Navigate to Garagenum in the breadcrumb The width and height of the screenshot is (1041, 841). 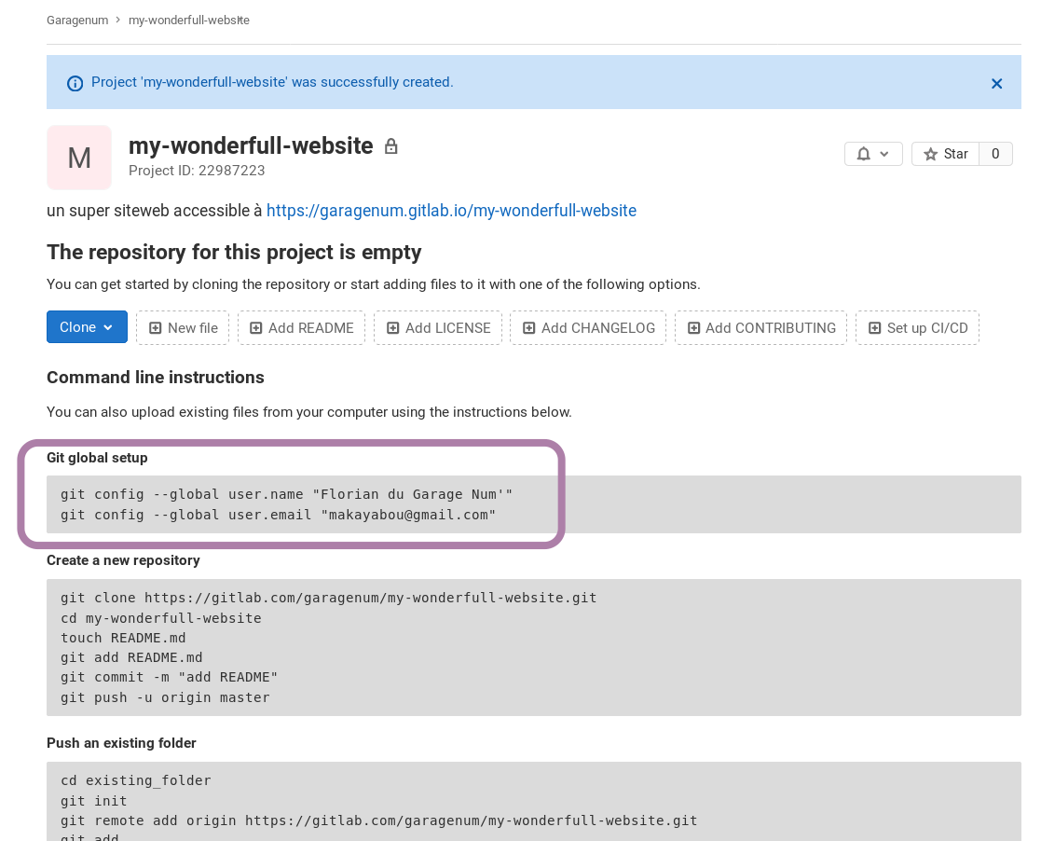click(x=77, y=20)
